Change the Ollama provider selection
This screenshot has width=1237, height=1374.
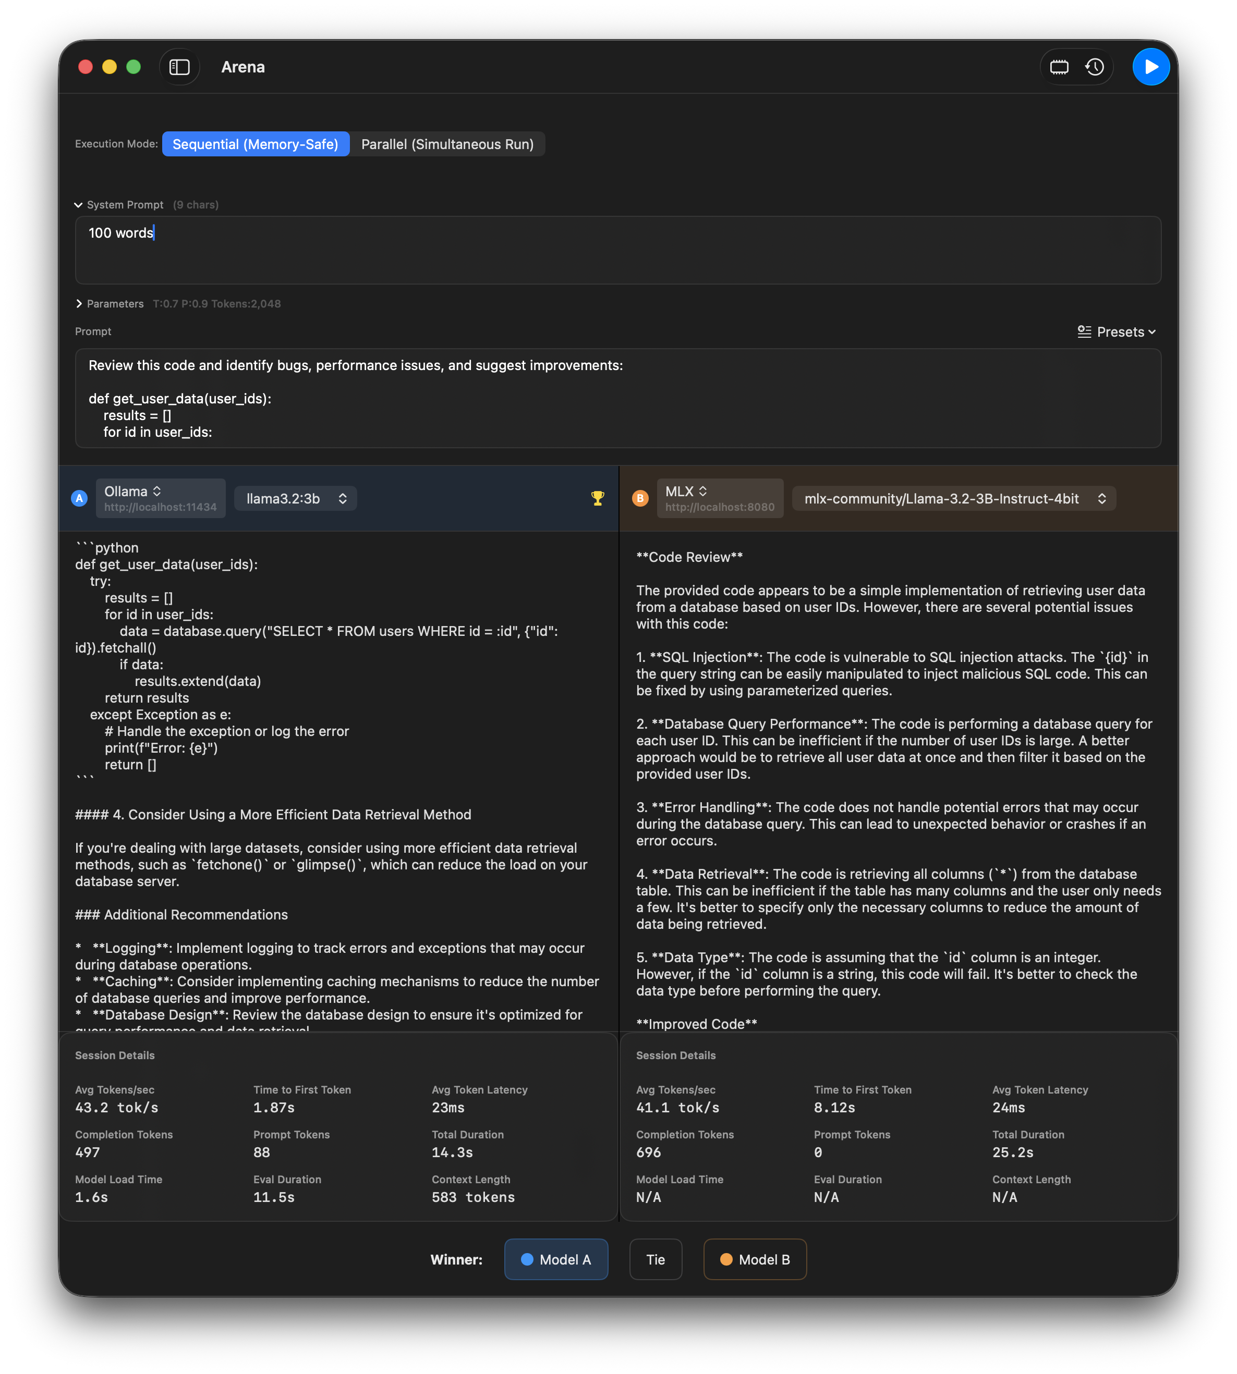click(x=161, y=497)
